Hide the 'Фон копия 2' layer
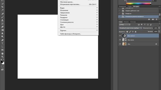The height and width of the screenshot is (90, 161). click(120, 36)
